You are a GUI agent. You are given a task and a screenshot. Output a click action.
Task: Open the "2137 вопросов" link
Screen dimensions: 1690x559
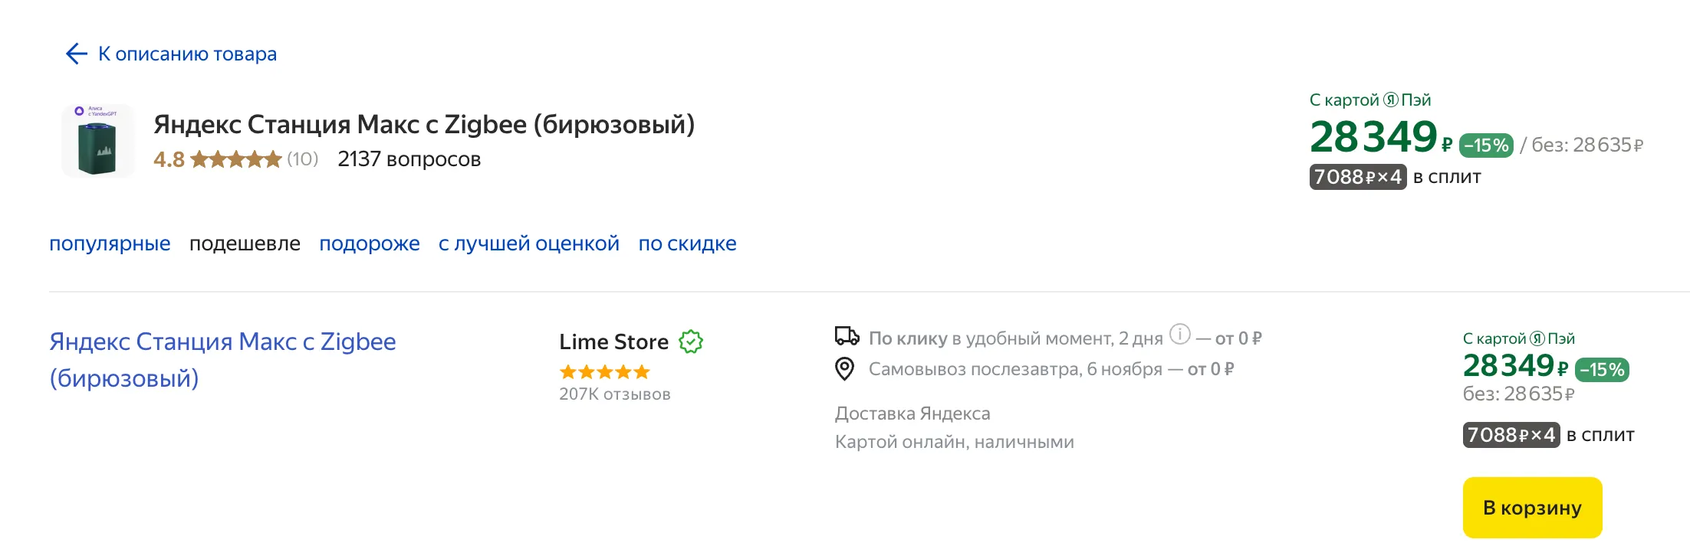click(x=409, y=159)
